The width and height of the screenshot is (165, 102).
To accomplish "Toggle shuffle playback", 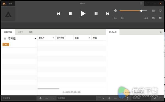I will pos(160,18).
